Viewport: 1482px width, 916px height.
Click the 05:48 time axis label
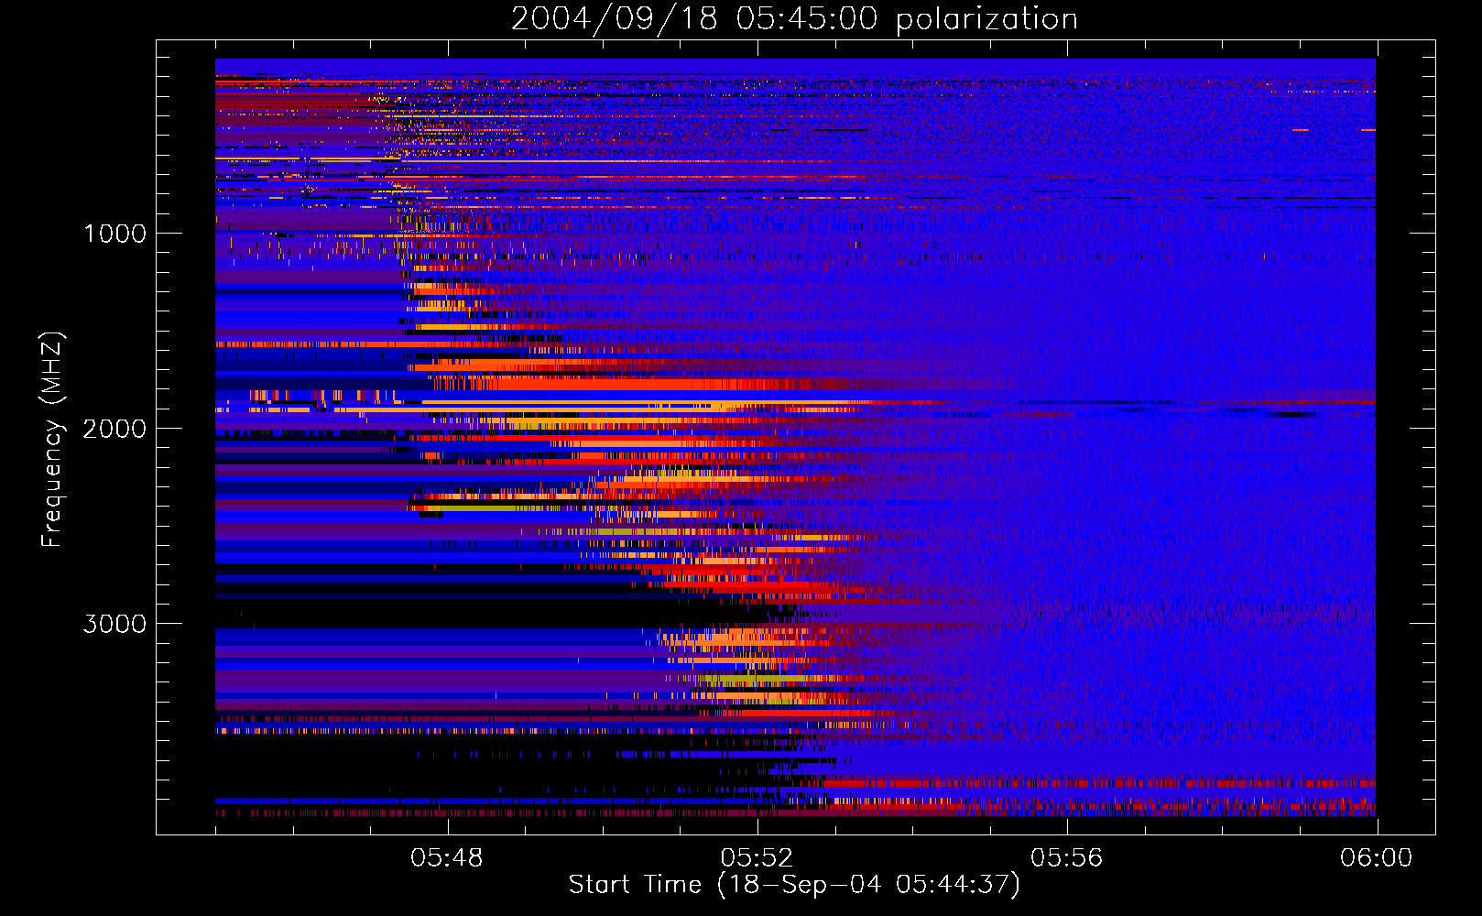447,858
